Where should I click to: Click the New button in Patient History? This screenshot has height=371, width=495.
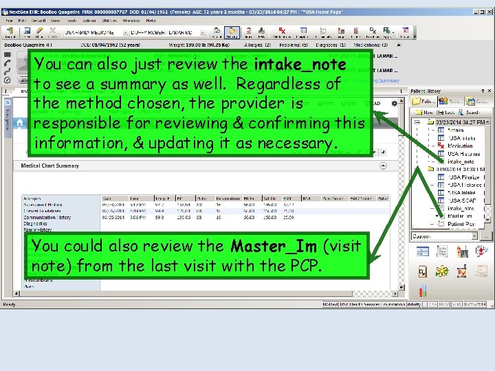[x=425, y=112]
